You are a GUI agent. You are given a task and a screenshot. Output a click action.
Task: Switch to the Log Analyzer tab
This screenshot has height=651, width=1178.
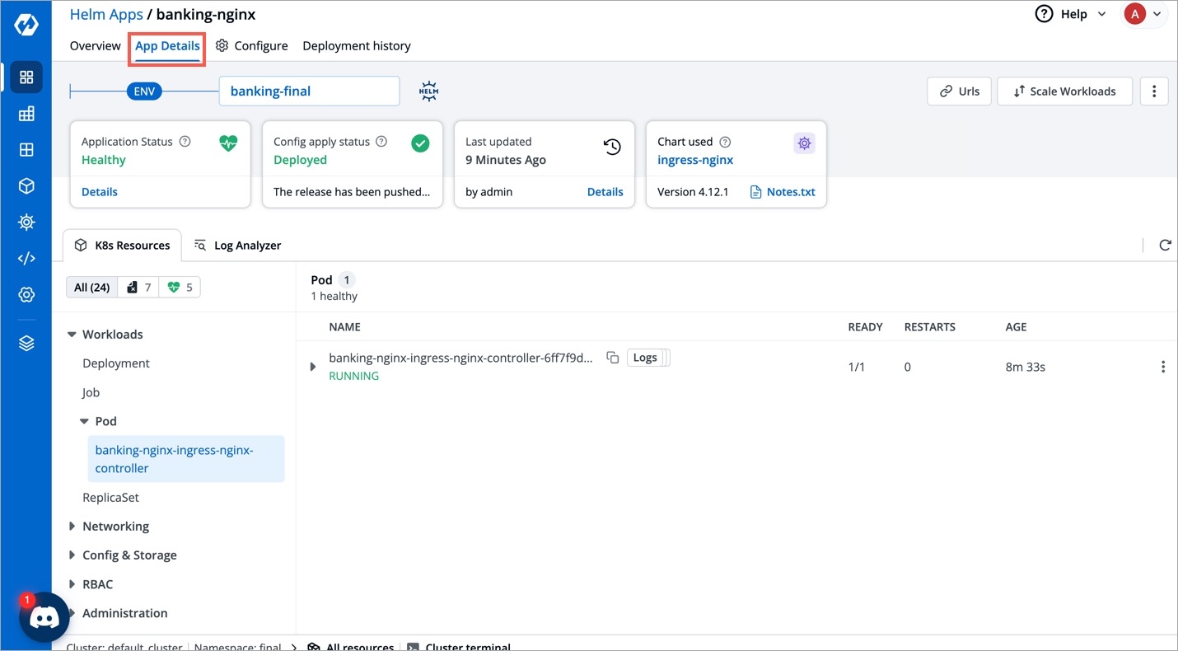coord(237,245)
